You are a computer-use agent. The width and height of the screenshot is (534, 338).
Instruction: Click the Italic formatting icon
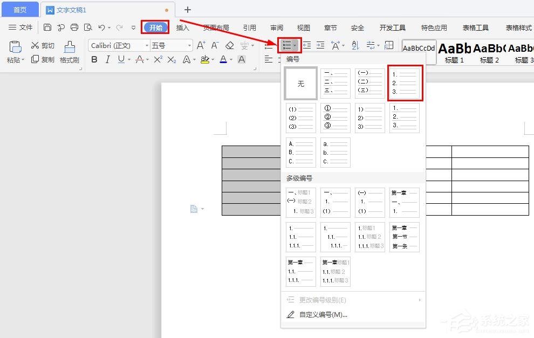pos(107,59)
